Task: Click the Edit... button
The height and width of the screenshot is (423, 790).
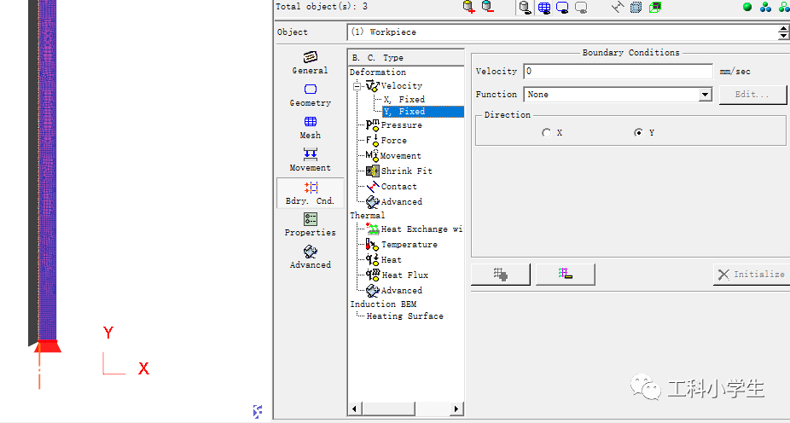Action: pyautogui.click(x=752, y=95)
